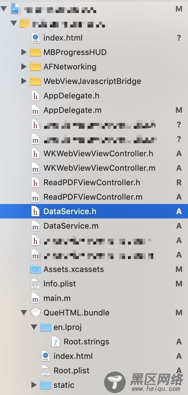Image resolution: width=188 pixels, height=395 pixels.
Task: Click the index.html file icon at top
Action: coord(35,38)
